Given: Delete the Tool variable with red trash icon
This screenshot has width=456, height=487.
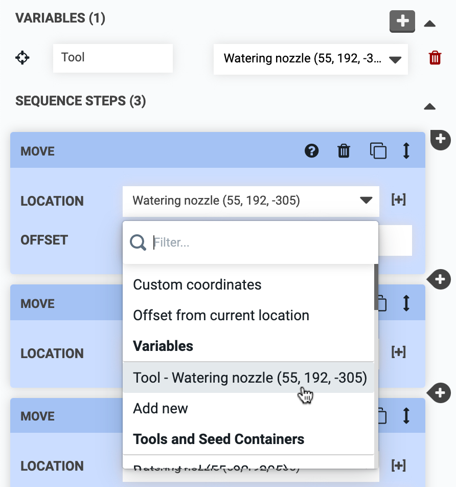Looking at the screenshot, I should [435, 58].
